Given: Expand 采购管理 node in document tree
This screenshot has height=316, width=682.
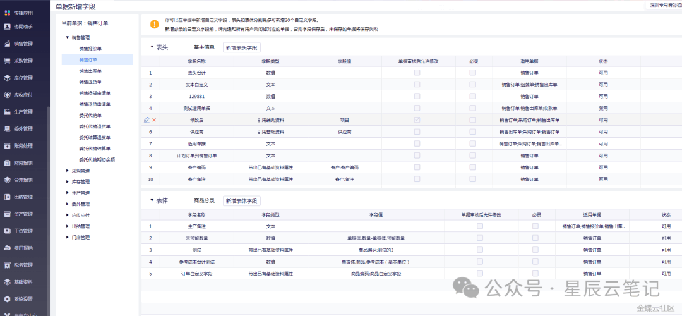Looking at the screenshot, I should point(68,171).
